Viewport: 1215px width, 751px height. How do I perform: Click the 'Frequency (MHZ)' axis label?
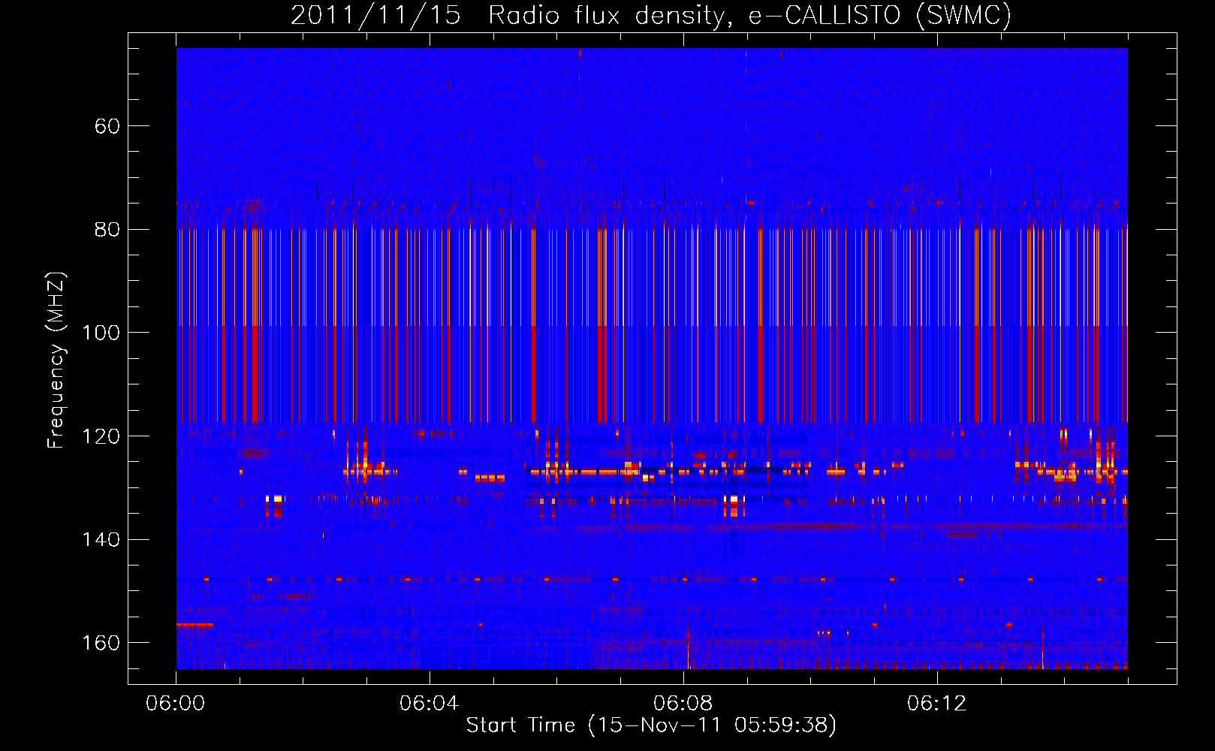coord(56,360)
